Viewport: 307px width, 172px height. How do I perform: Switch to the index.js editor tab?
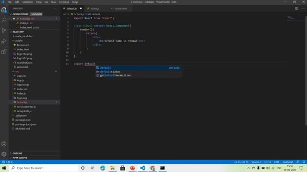95,9
